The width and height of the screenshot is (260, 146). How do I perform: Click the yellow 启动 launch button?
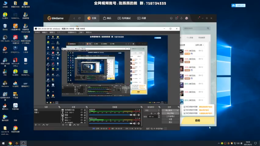(x=197, y=120)
